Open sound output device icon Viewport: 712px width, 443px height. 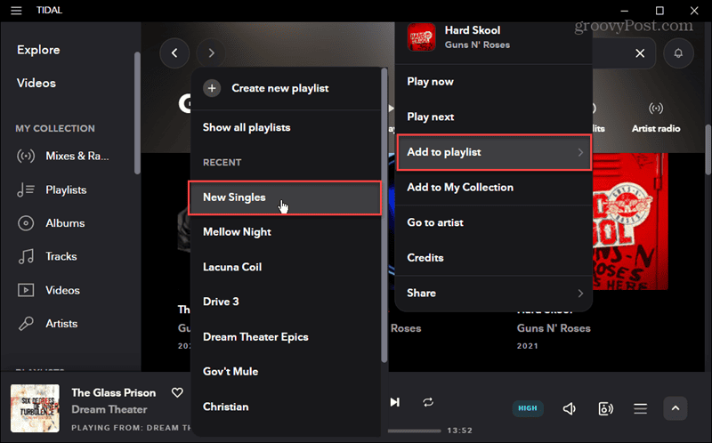point(606,408)
